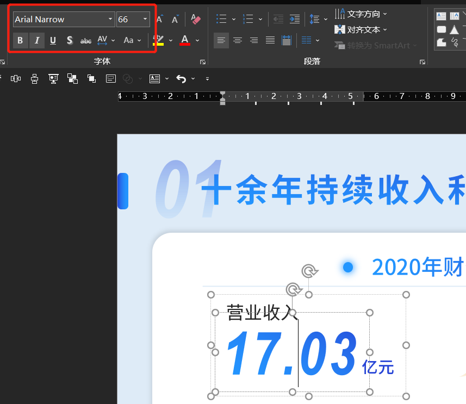
Task: Select the snipped corner rectangle shape
Action: tap(442, 42)
